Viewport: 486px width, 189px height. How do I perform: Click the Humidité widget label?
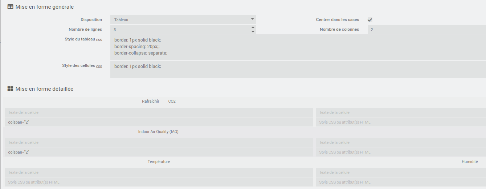pos(470,162)
